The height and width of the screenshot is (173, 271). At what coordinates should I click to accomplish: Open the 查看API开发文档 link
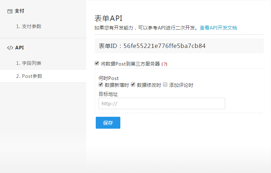pyautogui.click(x=218, y=28)
